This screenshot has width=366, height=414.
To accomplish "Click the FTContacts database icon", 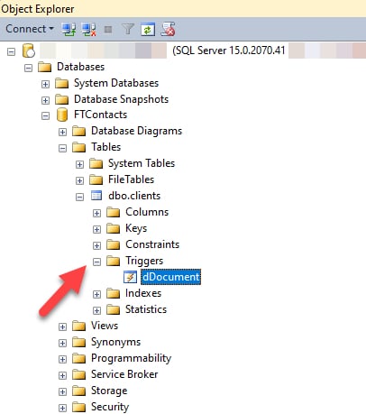I will (62, 115).
